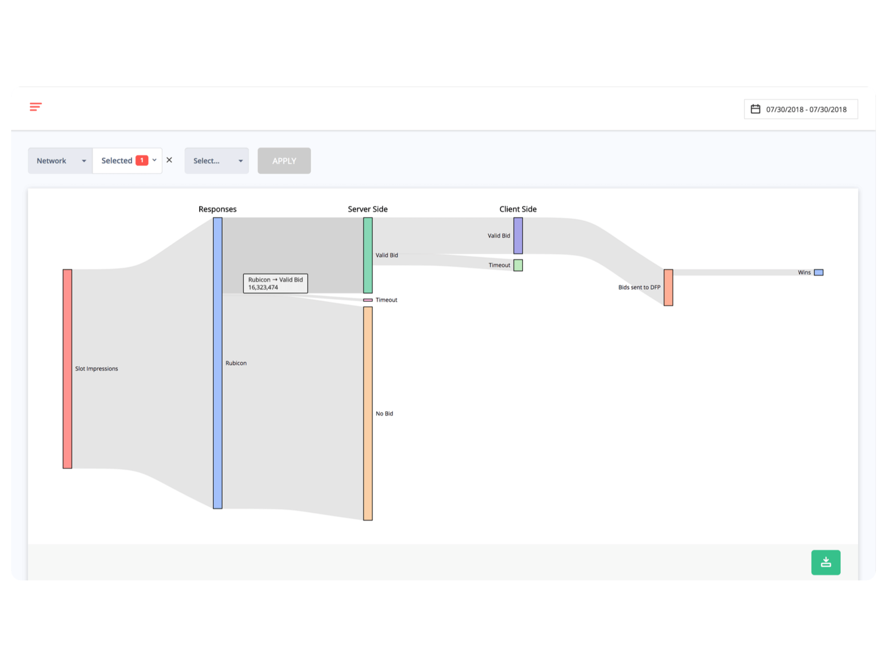Click the Slot Impressions label
Image resolution: width=887 pixels, height=667 pixels.
pyautogui.click(x=97, y=369)
